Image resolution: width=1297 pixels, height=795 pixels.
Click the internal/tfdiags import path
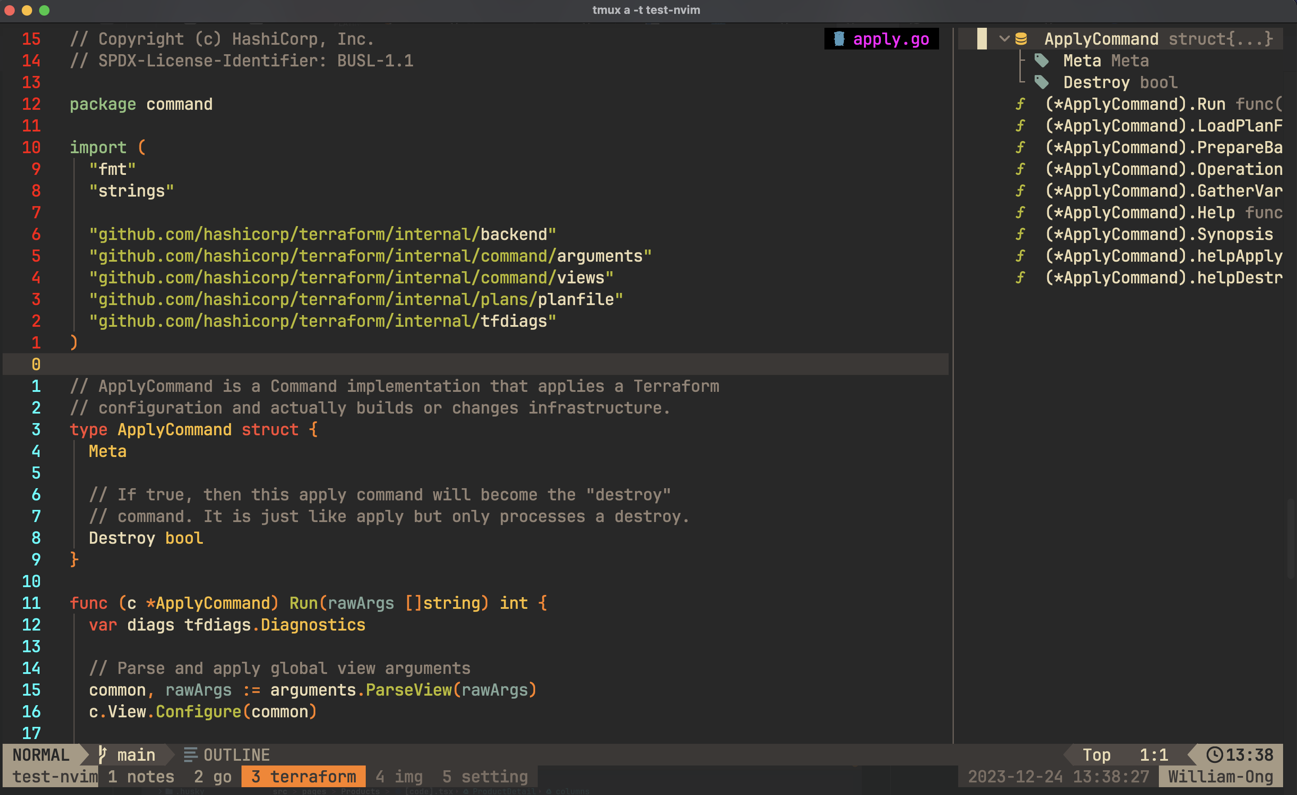tap(322, 321)
